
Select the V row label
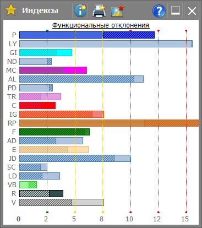(14, 203)
